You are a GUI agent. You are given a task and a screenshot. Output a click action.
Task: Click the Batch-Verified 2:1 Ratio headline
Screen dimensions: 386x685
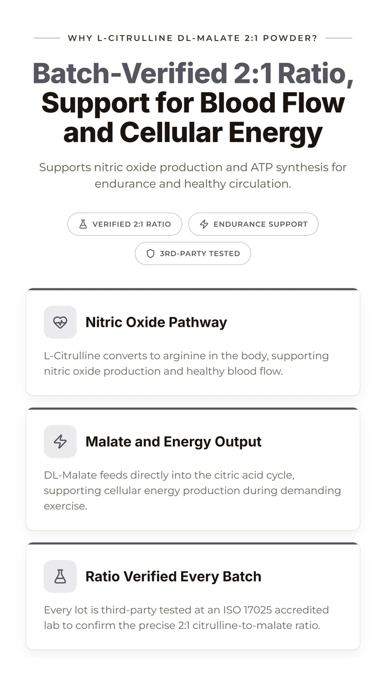(193, 74)
